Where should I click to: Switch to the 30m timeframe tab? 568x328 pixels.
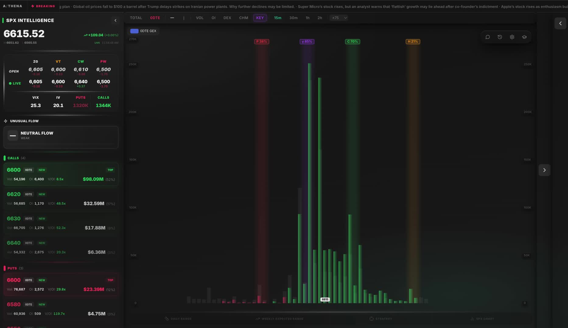[x=293, y=18]
